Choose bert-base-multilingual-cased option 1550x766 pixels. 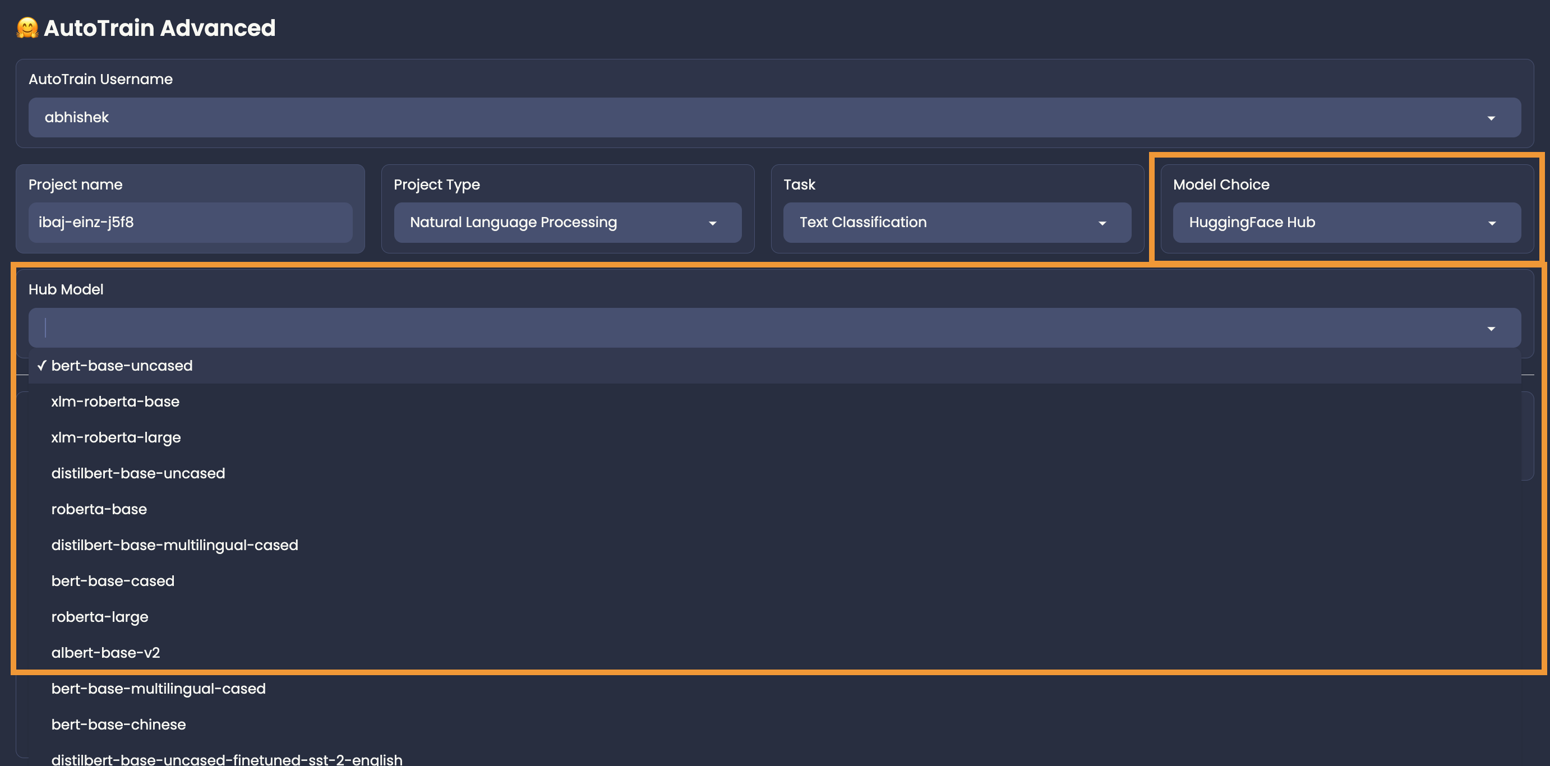tap(158, 689)
